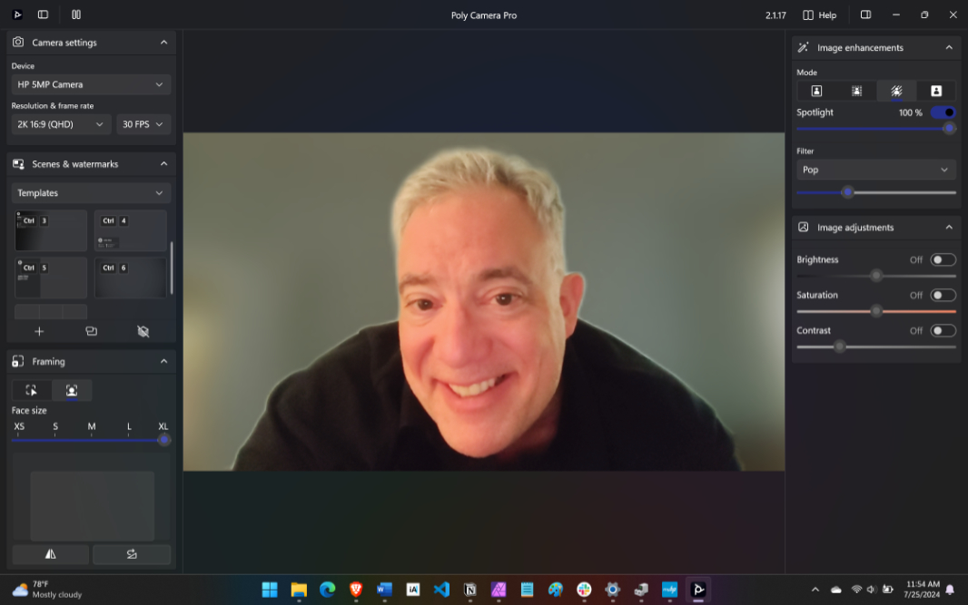Image resolution: width=968 pixels, height=605 pixels.
Task: Select the Ctrl 6 scene template
Action: click(130, 278)
